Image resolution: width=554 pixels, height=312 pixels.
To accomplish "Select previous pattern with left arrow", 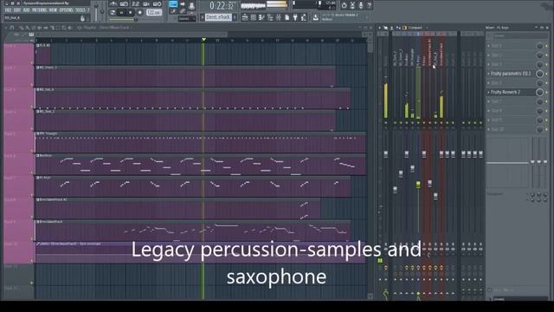I will 203,17.
